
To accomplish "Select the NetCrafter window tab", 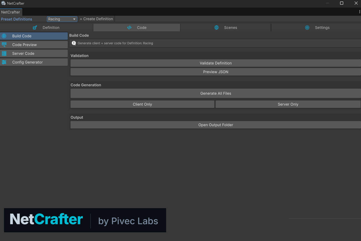I will coord(11,12).
